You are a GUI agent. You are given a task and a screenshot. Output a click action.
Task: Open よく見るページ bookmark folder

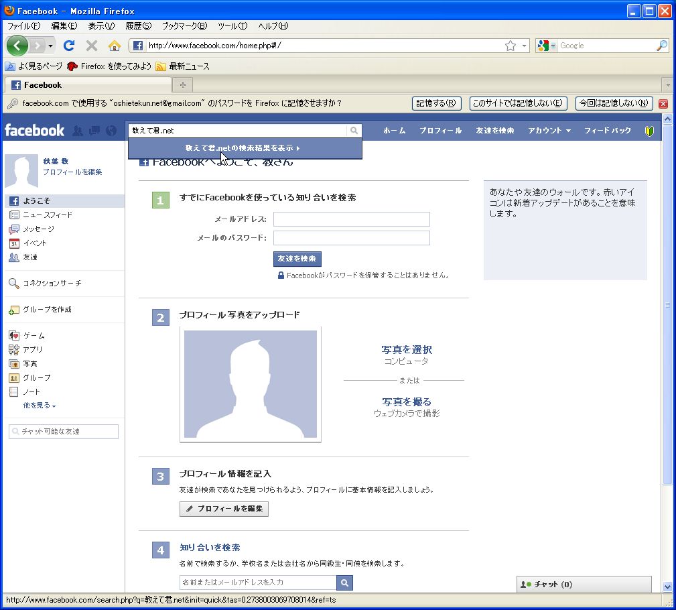click(x=33, y=66)
